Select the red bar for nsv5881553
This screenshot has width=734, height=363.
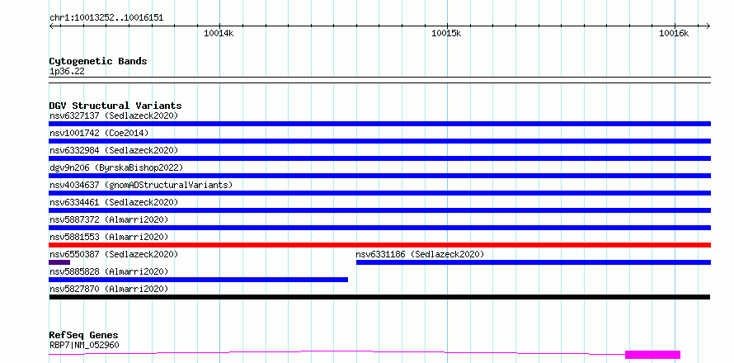point(379,245)
